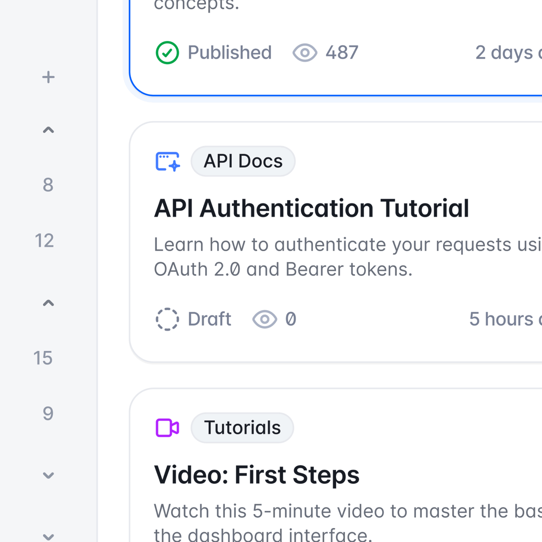Image resolution: width=542 pixels, height=542 pixels.
Task: Select the sidebar item with count 15
Action: (x=43, y=358)
